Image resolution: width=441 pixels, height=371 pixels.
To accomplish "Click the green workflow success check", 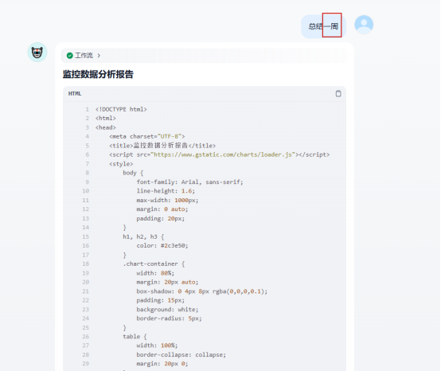I will tap(70, 56).
